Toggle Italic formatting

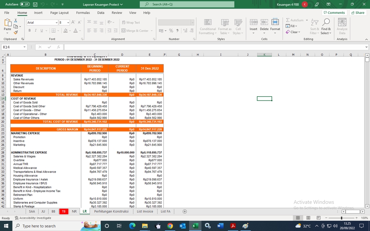(x=35, y=30)
